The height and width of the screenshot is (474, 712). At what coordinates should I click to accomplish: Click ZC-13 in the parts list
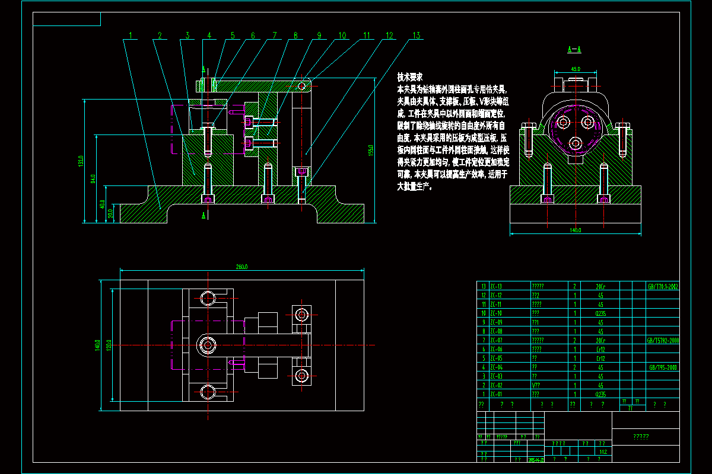click(x=496, y=286)
